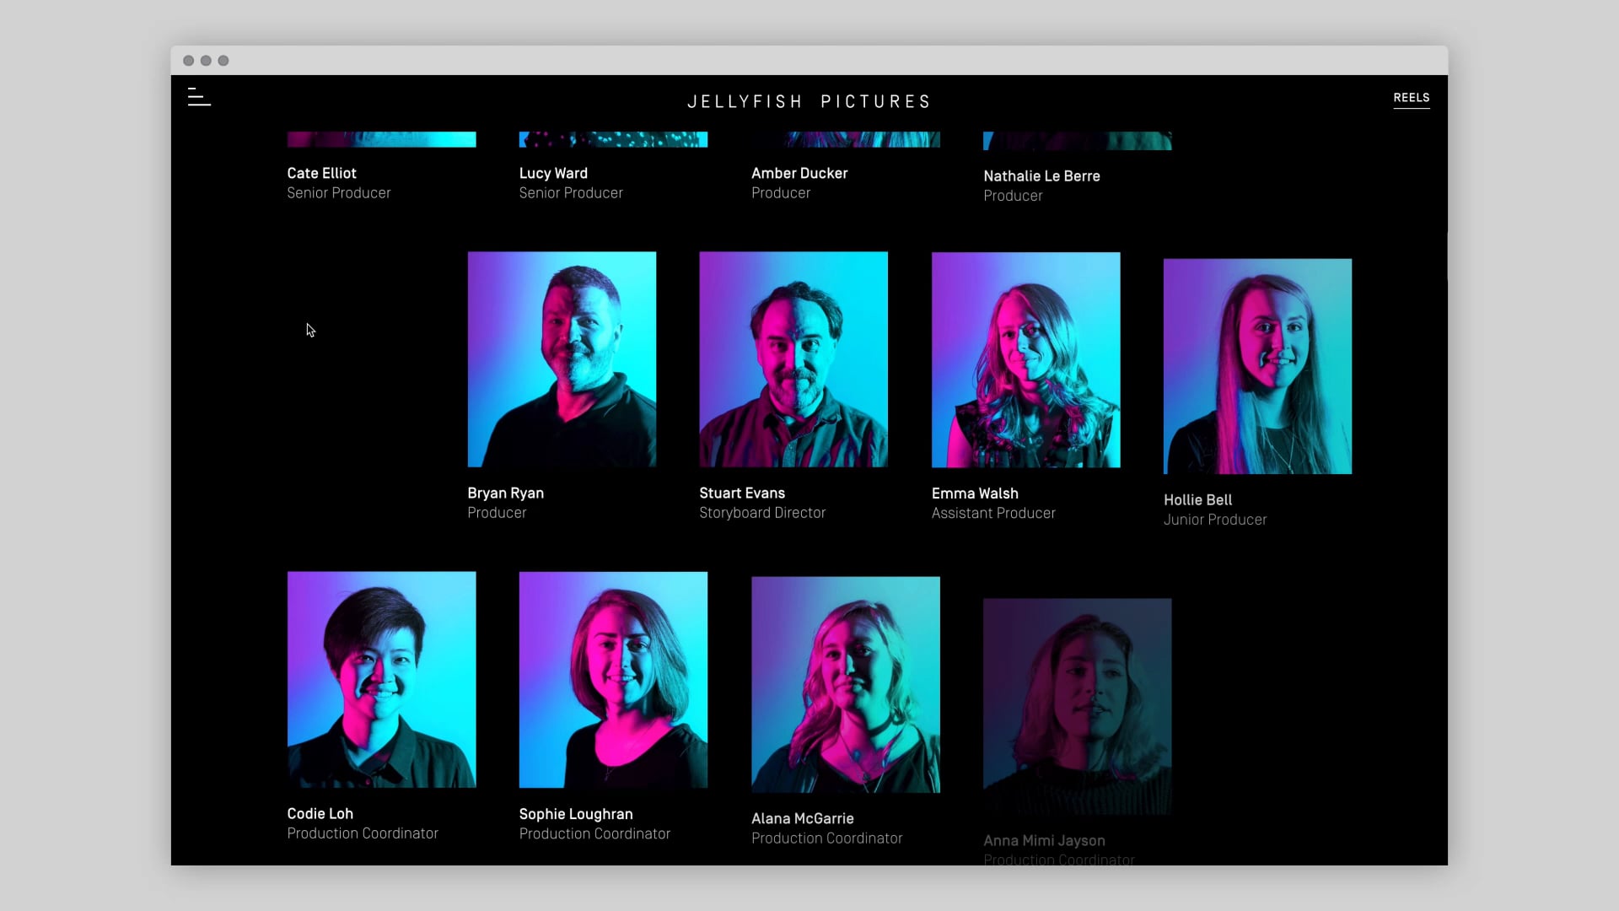Open the Anna Mimi Jayson portrait
Image resolution: width=1619 pixels, height=911 pixels.
point(1077,706)
